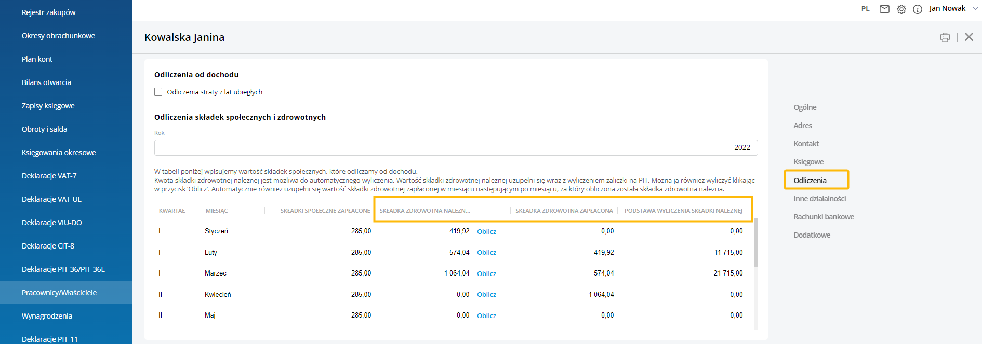982x344 pixels.
Task: Sort by Składki społeczne zapłacone column header
Action: pos(325,211)
